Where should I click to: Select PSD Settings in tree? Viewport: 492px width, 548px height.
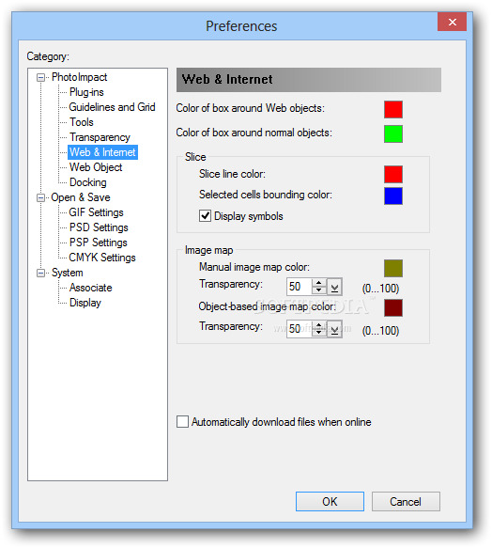tap(99, 227)
